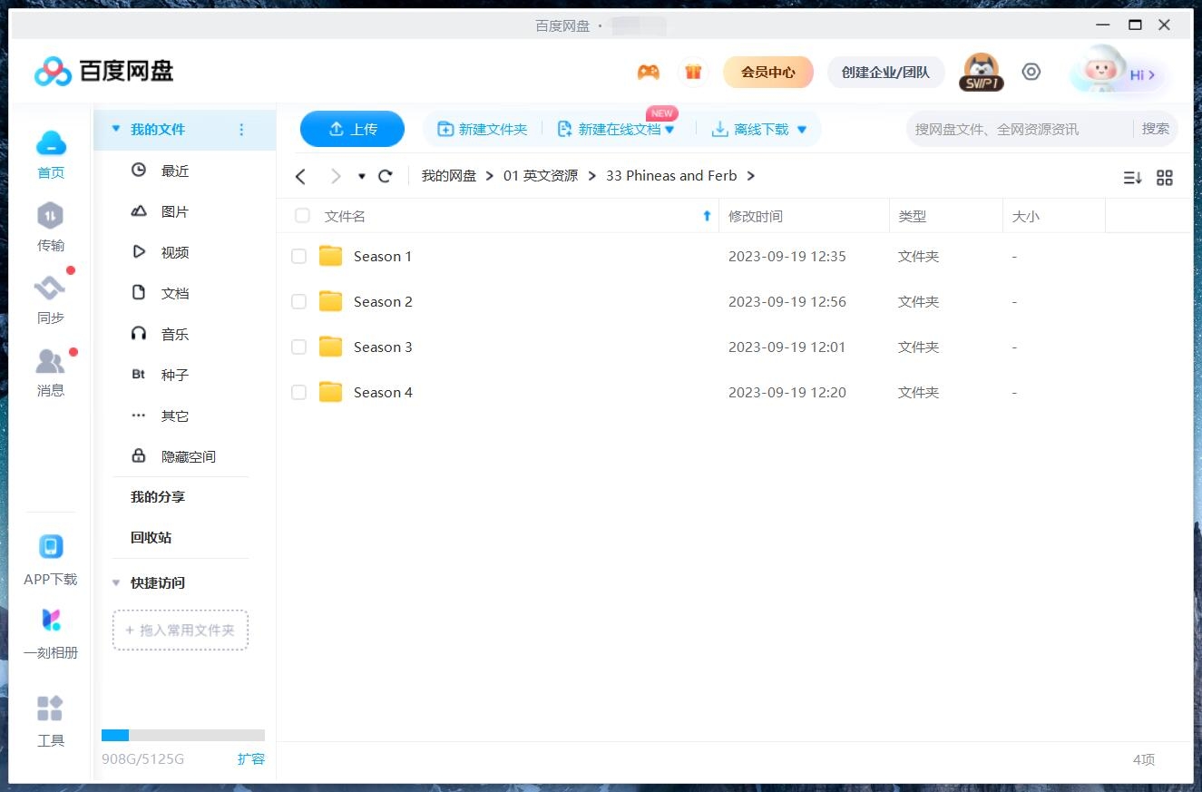Collapse the 我的文件 section
The image size is (1202, 792).
click(116, 130)
